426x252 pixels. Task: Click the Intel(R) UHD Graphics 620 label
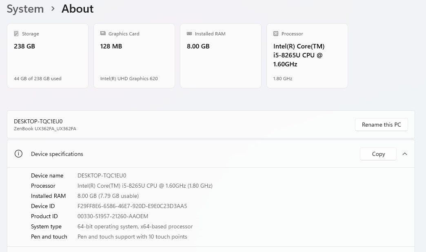[x=129, y=79]
